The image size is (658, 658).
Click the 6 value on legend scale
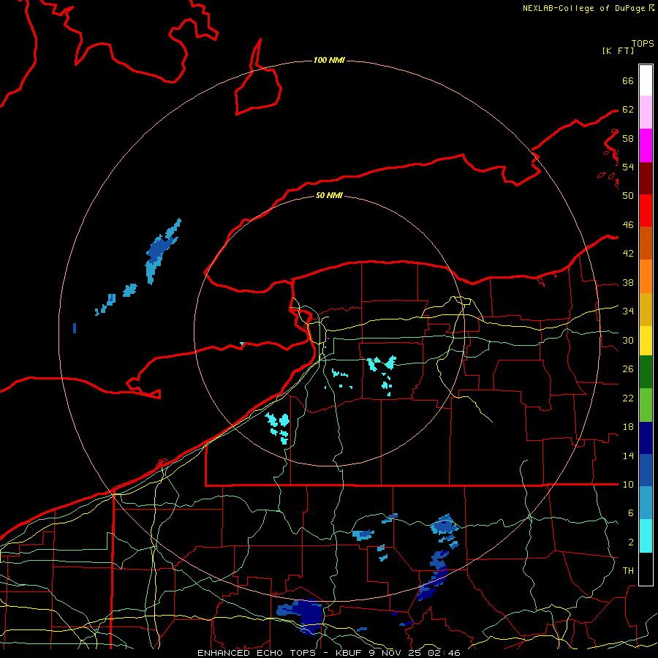click(630, 513)
